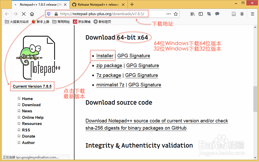Click the reader page document icon
The height and width of the screenshot is (162, 259).
point(234,14)
